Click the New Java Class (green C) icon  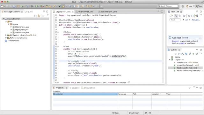coord(22,6)
